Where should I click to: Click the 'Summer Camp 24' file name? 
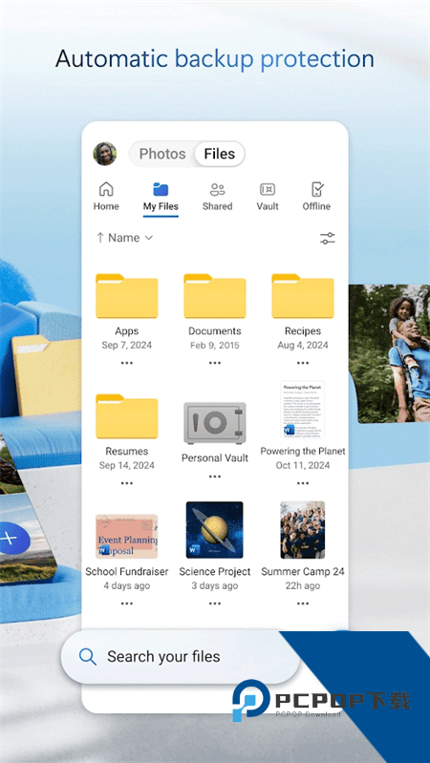point(303,572)
